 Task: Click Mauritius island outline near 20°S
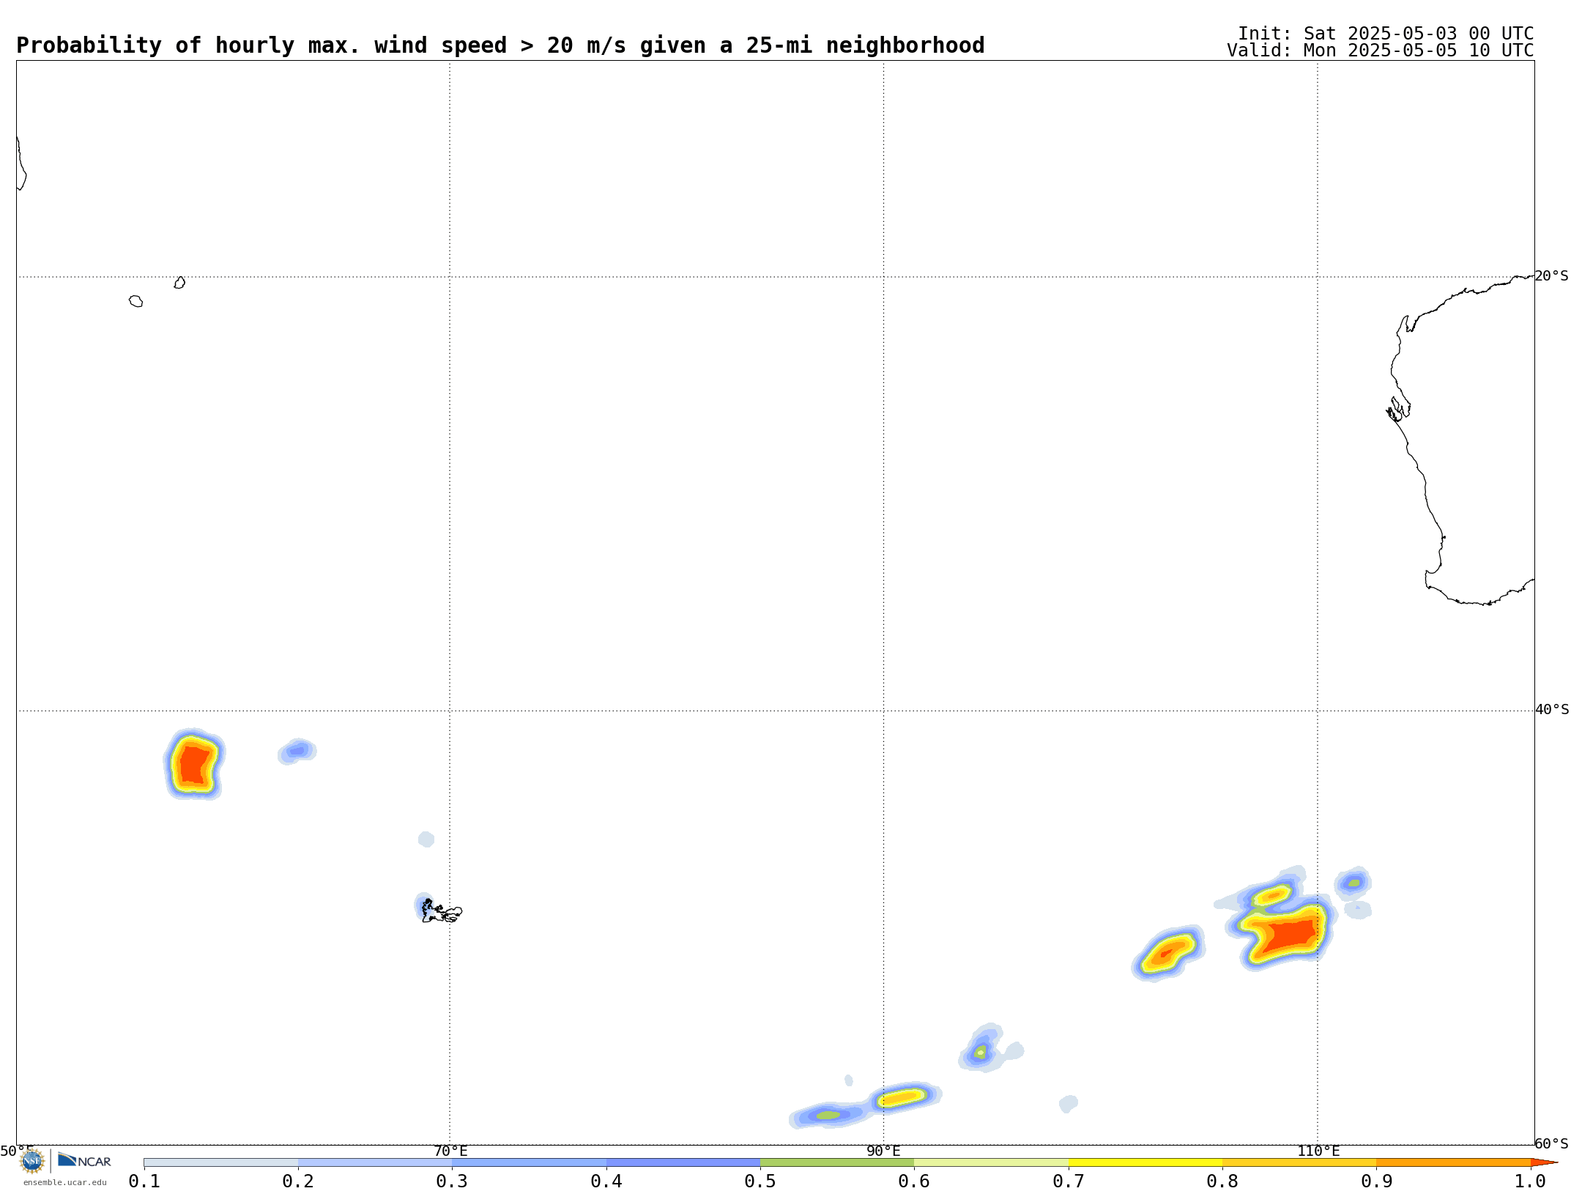[x=179, y=283]
